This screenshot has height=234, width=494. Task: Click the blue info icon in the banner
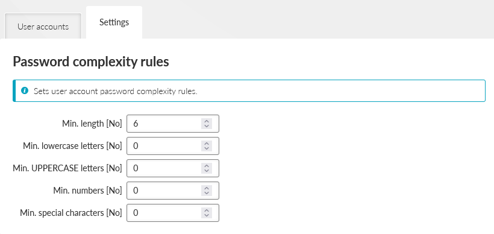pyautogui.click(x=25, y=91)
